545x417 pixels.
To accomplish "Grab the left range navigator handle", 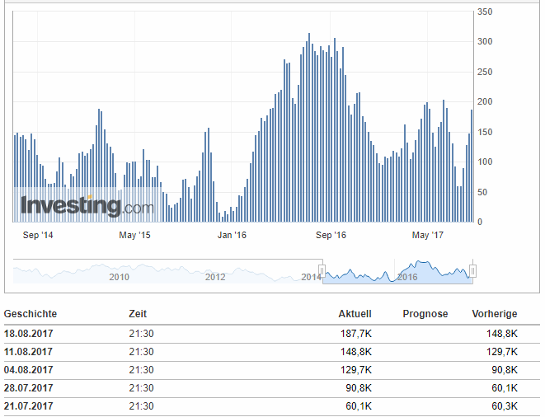I will pyautogui.click(x=322, y=271).
